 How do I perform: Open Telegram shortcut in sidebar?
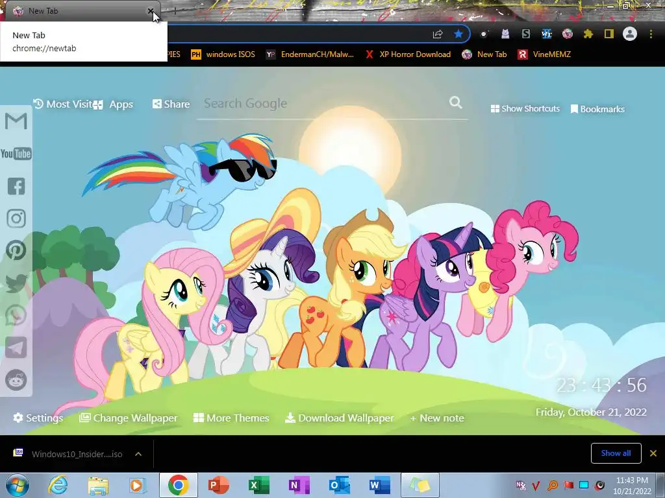[16, 348]
